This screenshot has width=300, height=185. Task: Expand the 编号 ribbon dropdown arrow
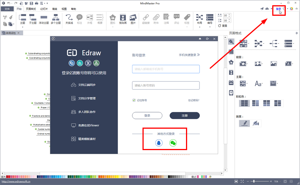tap(210, 27)
